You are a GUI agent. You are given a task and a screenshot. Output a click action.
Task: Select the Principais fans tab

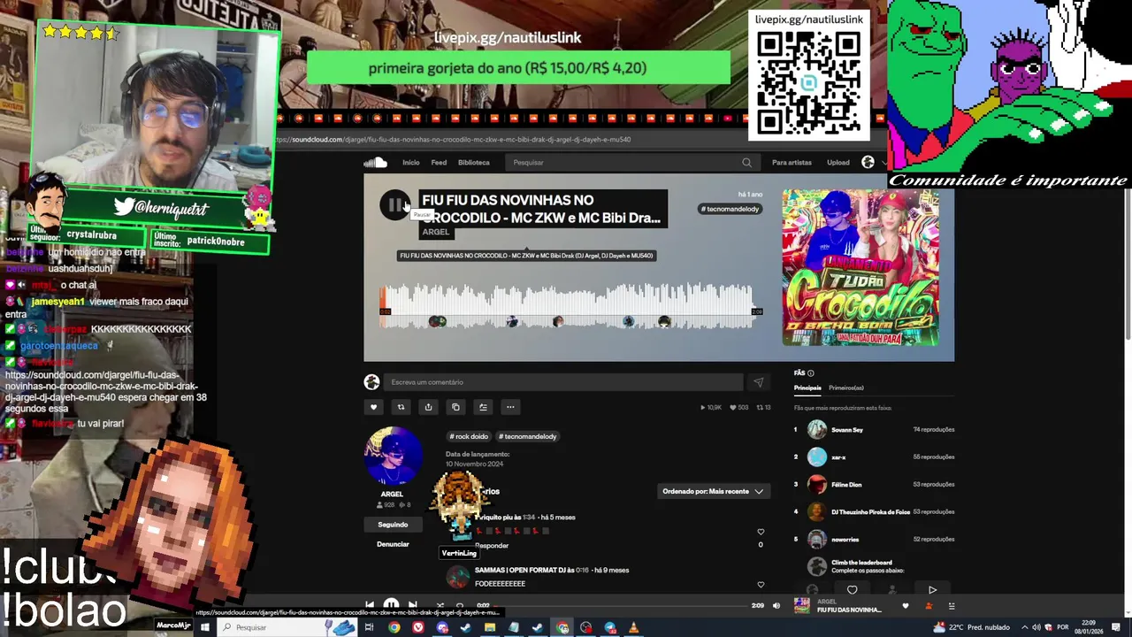(807, 388)
